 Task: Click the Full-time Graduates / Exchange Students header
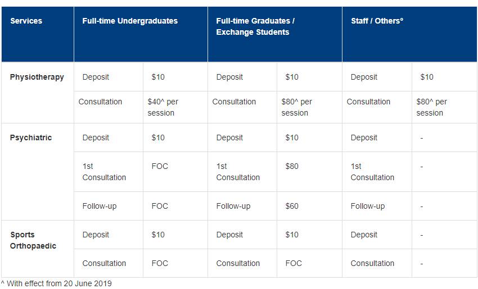[255, 26]
